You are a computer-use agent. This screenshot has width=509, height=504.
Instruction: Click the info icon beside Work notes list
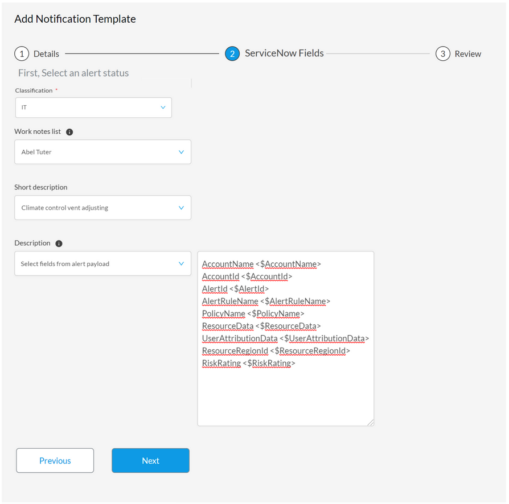(69, 131)
